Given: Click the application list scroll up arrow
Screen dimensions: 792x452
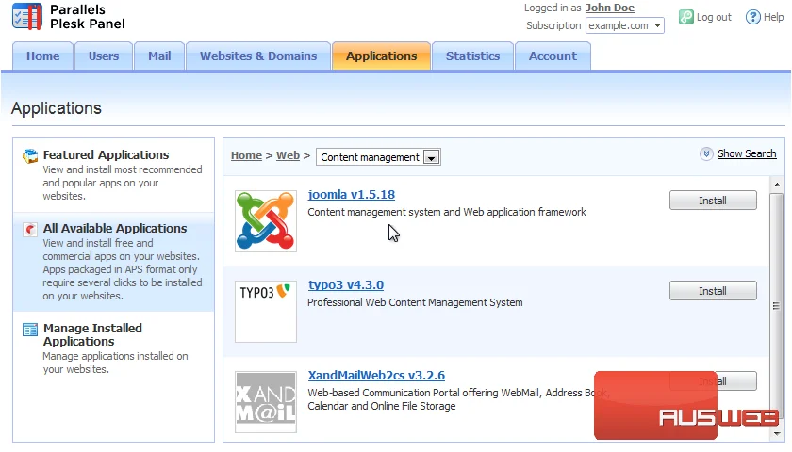Looking at the screenshot, I should coord(777,185).
